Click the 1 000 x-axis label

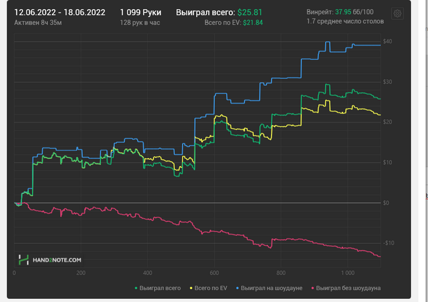348,273
